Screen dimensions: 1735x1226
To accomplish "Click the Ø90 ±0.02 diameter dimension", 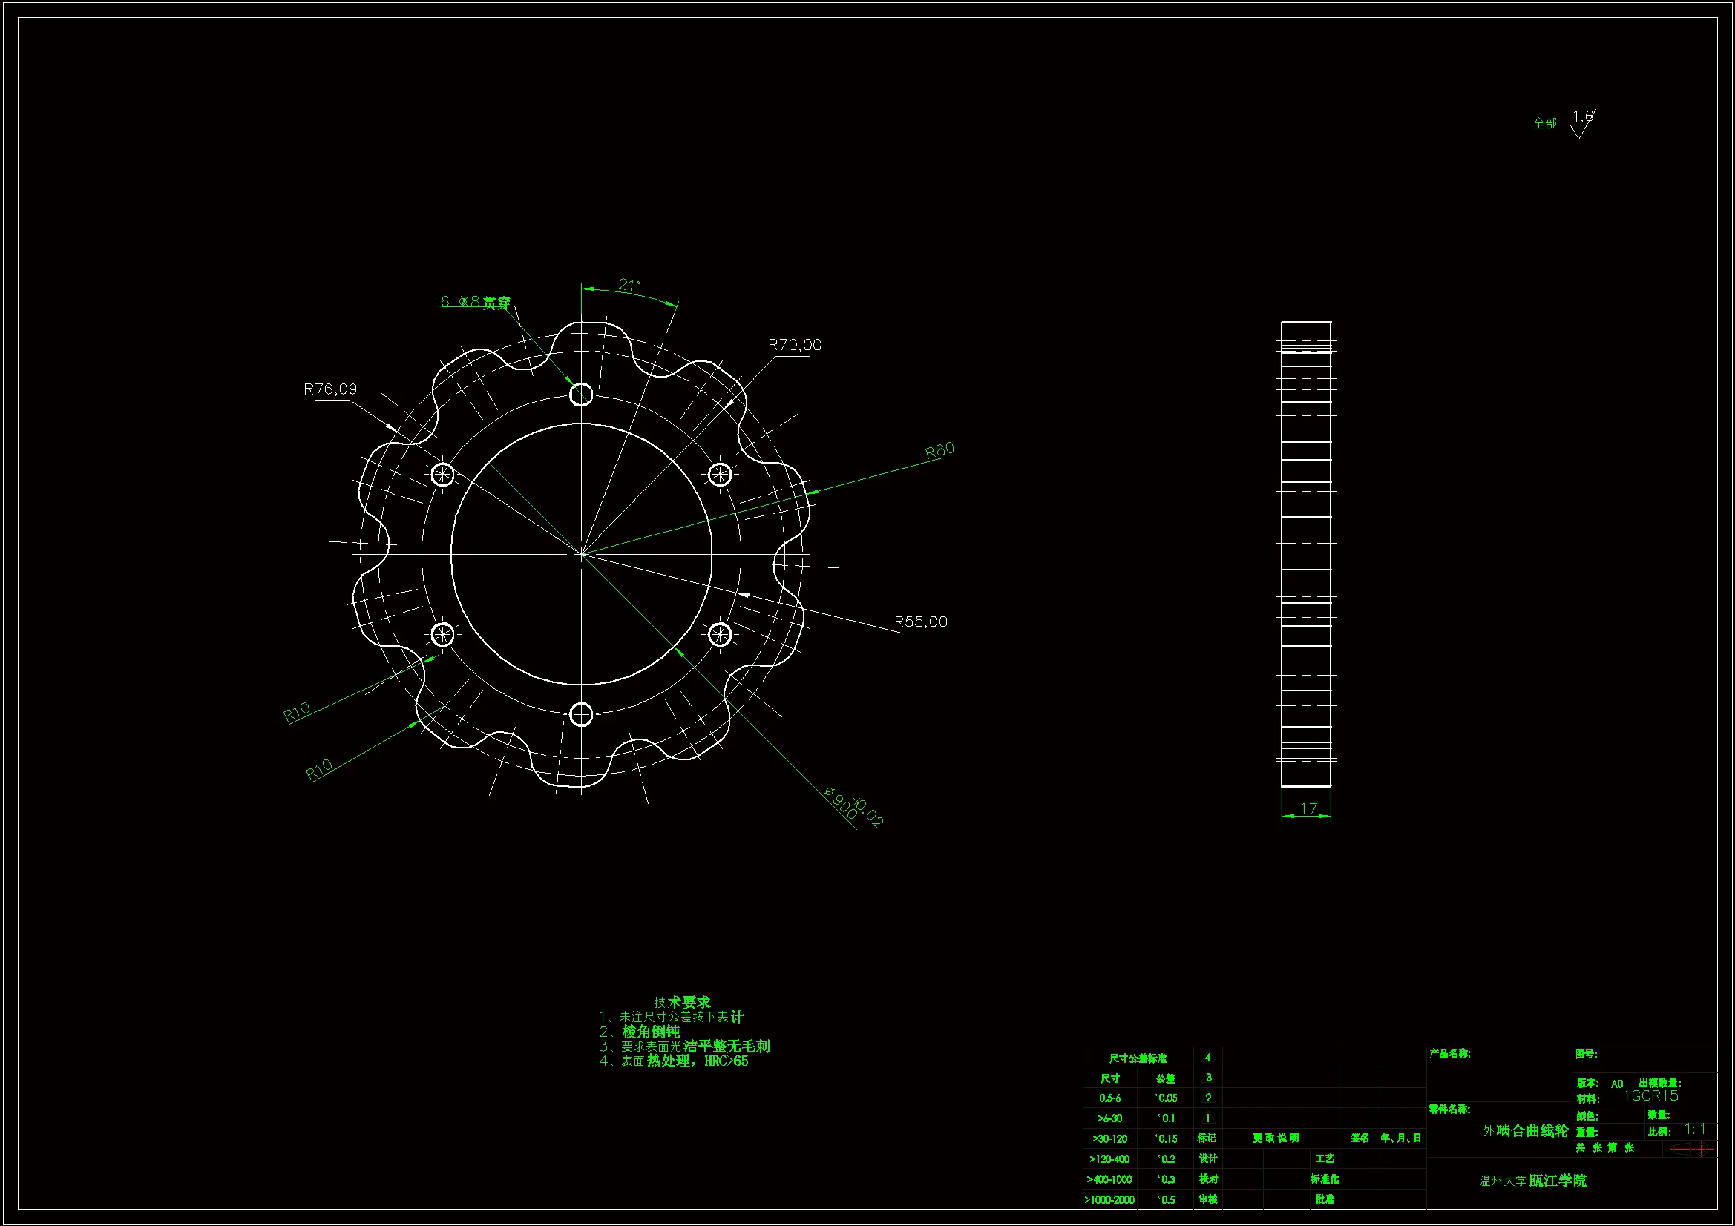I will coord(854,807).
